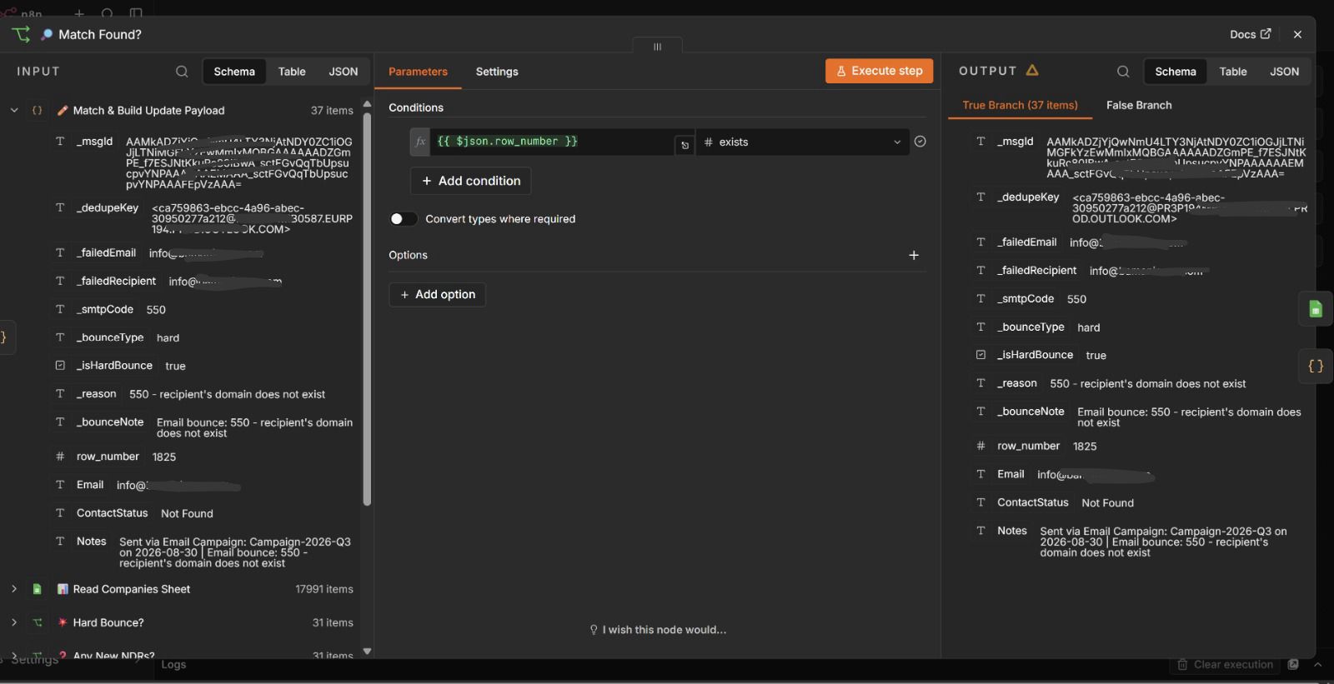Viewport: 1334px width, 684px height.
Task: Click the magnifier emoji before Match Found? title
Action: pyautogui.click(x=47, y=34)
